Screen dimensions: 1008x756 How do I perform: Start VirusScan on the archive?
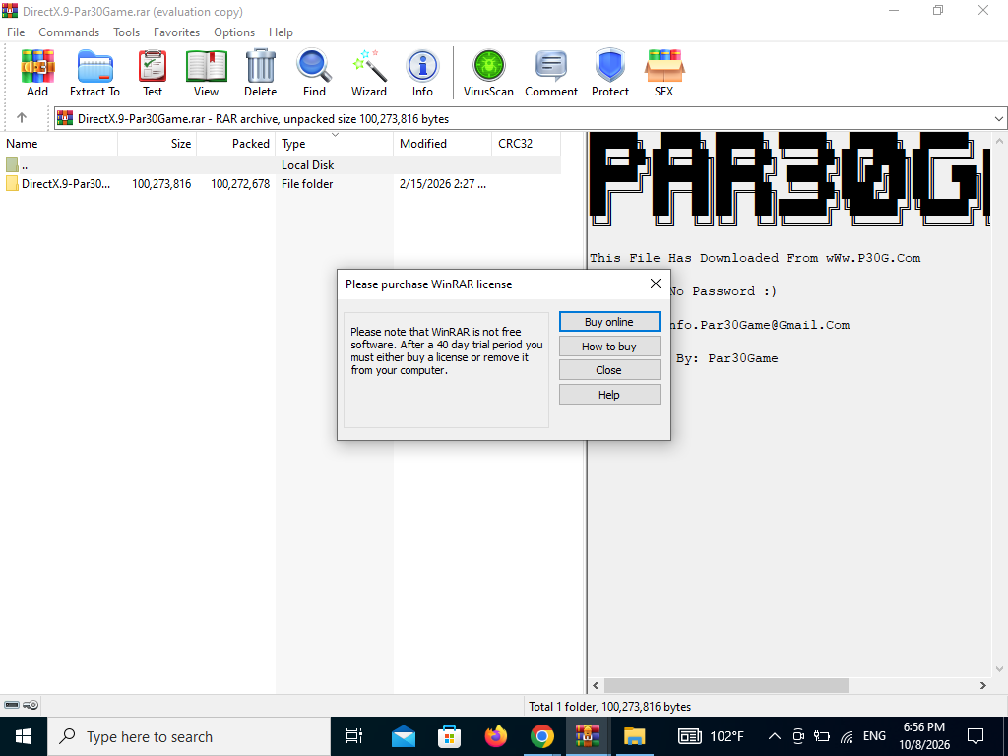(x=488, y=73)
